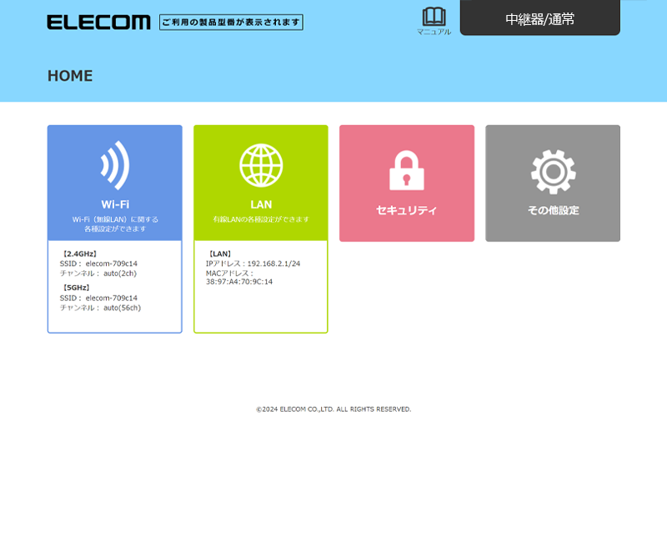Screen dimensions: 667x542
Task: Open the manual book icon
Action: [434, 17]
